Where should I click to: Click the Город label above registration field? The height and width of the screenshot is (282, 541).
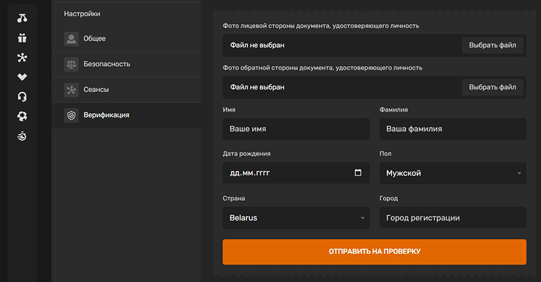coord(388,198)
